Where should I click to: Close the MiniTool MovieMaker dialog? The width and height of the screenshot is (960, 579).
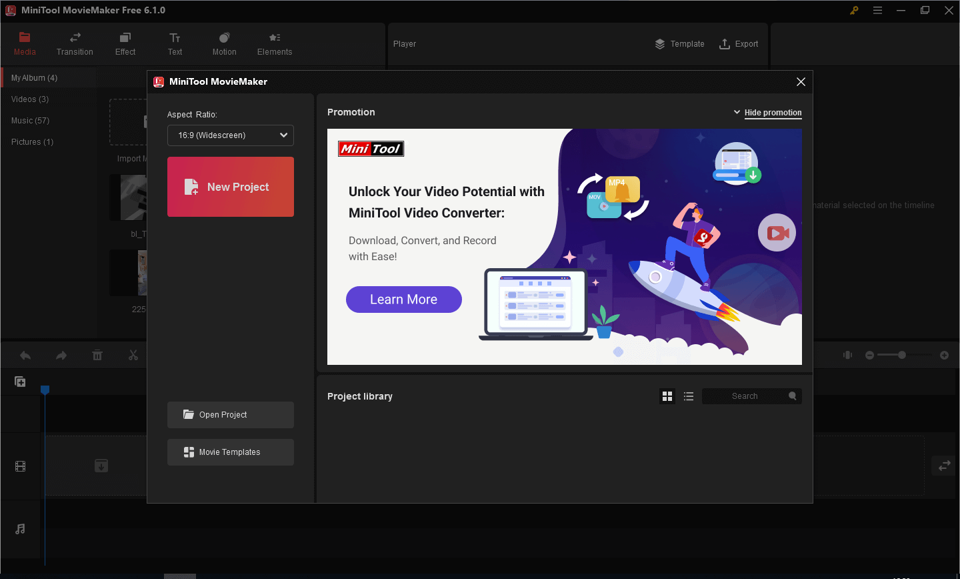(x=801, y=81)
